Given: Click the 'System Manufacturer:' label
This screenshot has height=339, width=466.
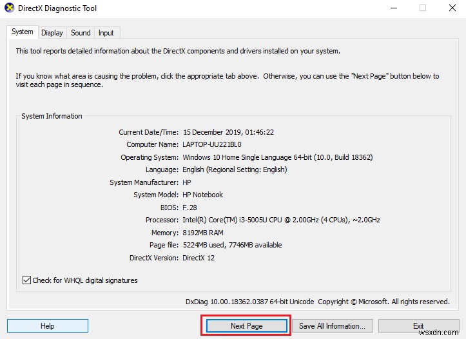Looking at the screenshot, I should coord(144,182).
